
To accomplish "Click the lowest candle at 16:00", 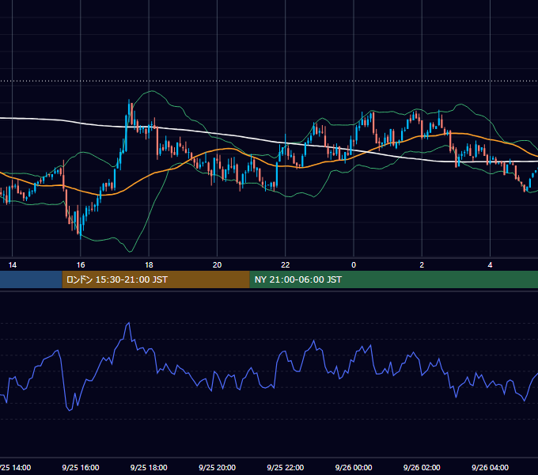I will tap(81, 226).
